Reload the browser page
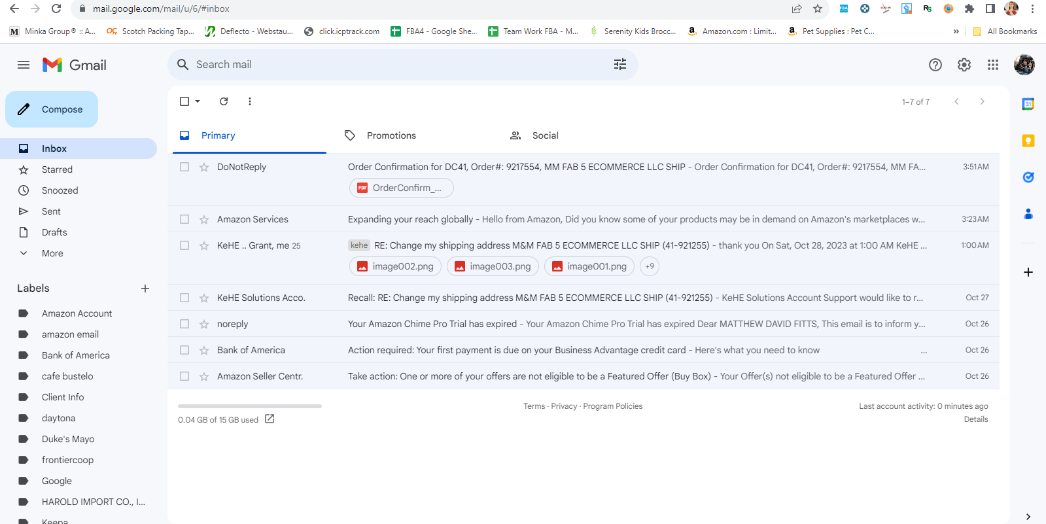The image size is (1046, 524). coord(56,9)
